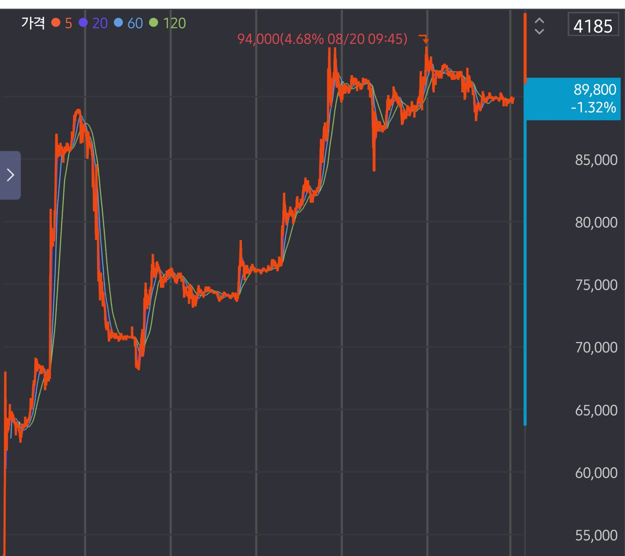Toggle the purple 20-period moving average legend
The image size is (625, 556).
pyautogui.click(x=93, y=23)
